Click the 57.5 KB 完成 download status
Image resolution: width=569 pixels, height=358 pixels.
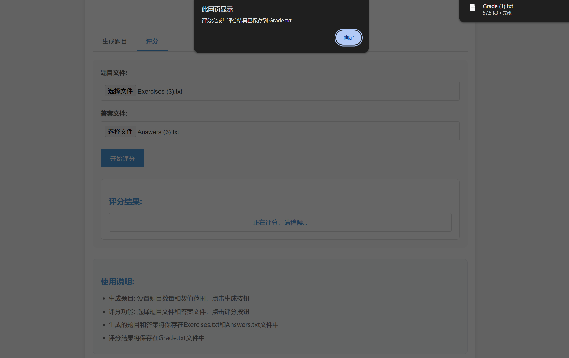[497, 13]
